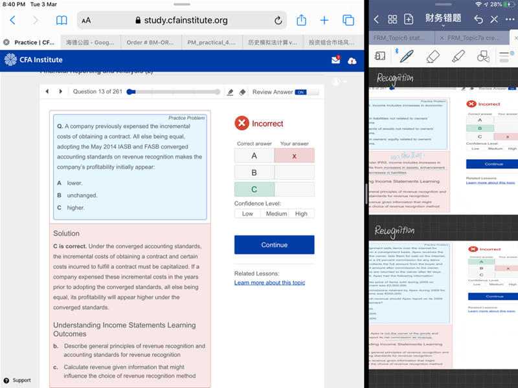The width and height of the screenshot is (518, 388).
Task: Select the GoodNotes pen tool
Action: click(x=407, y=56)
